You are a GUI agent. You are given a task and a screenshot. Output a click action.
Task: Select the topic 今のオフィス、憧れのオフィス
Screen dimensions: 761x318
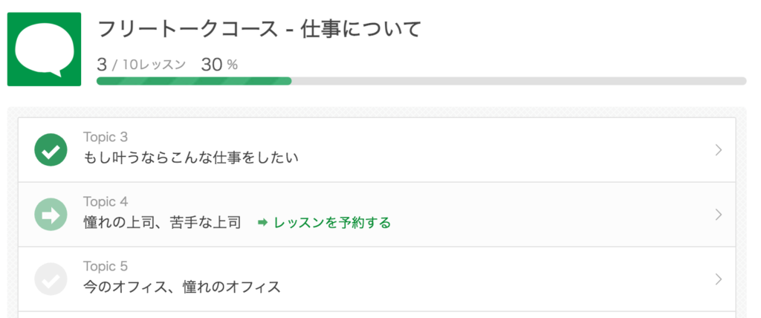(x=182, y=287)
